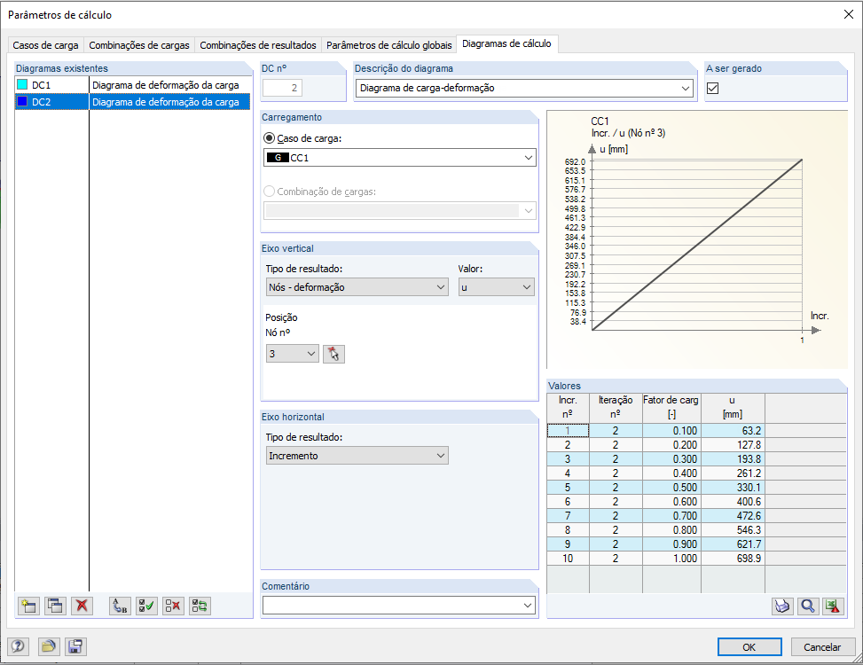This screenshot has width=863, height=665.
Task: Close the Parâmetros de cálculo dialog
Action: point(848,14)
